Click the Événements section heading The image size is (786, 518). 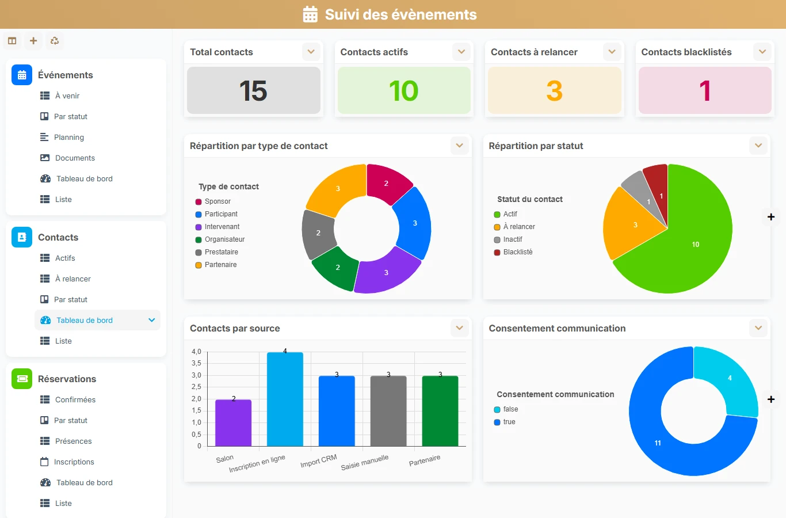(x=66, y=75)
